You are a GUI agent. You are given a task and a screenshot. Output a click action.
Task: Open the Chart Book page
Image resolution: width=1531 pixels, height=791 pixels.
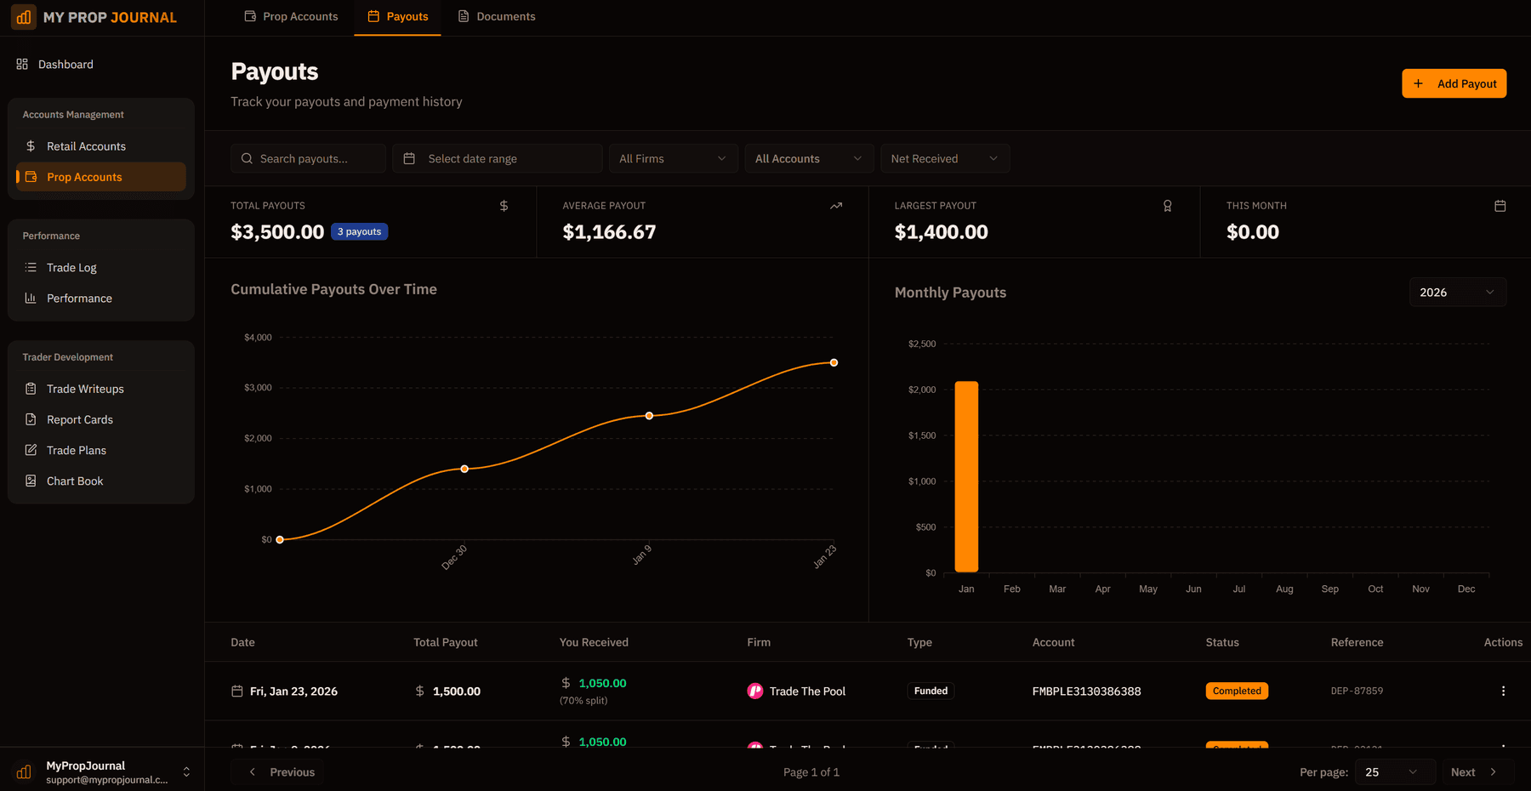click(x=75, y=481)
